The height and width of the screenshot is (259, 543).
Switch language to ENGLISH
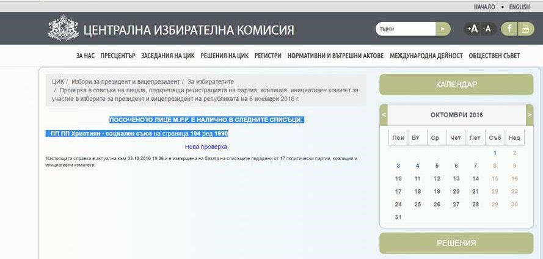[x=519, y=7]
